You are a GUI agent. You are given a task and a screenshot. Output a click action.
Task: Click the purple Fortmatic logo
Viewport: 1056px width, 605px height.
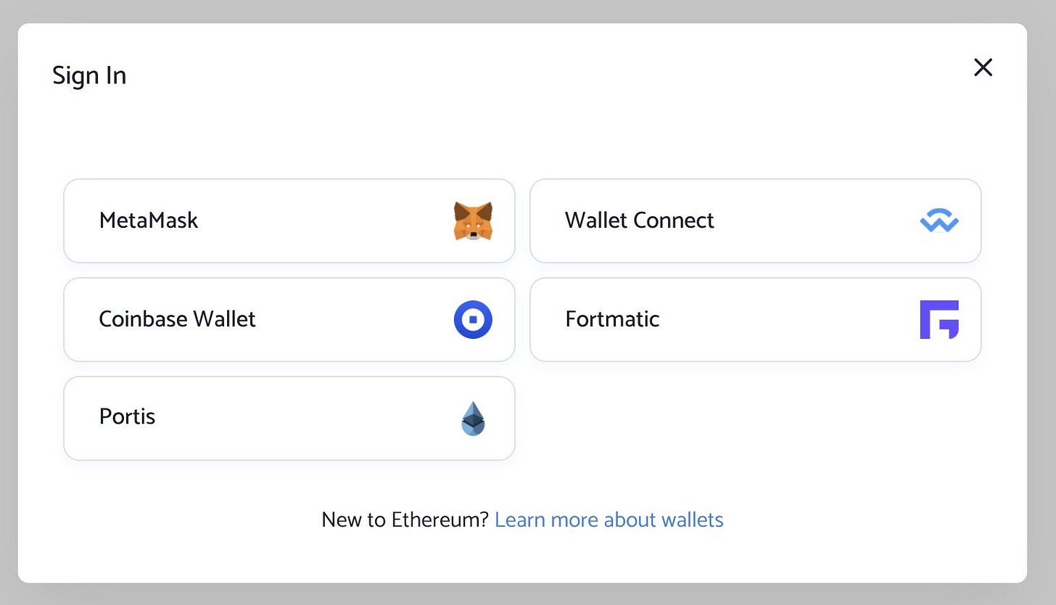coord(939,319)
